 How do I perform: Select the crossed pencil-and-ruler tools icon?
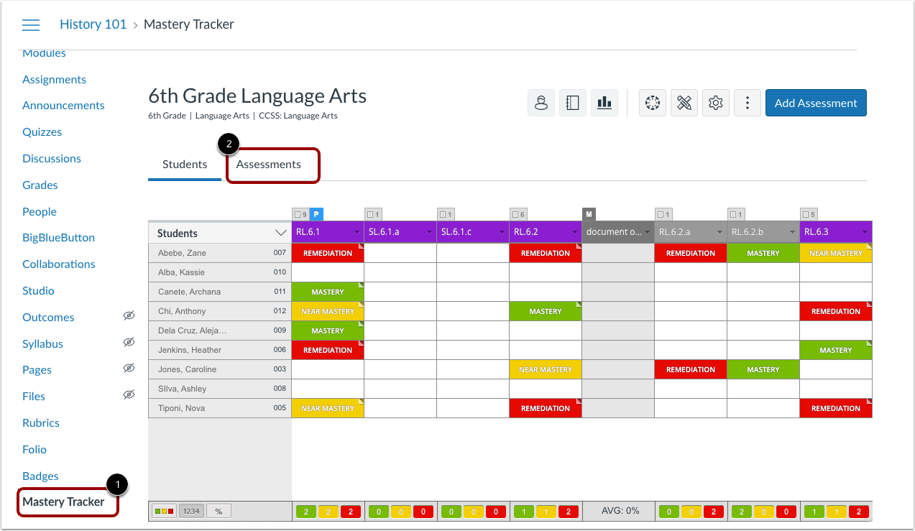(684, 103)
